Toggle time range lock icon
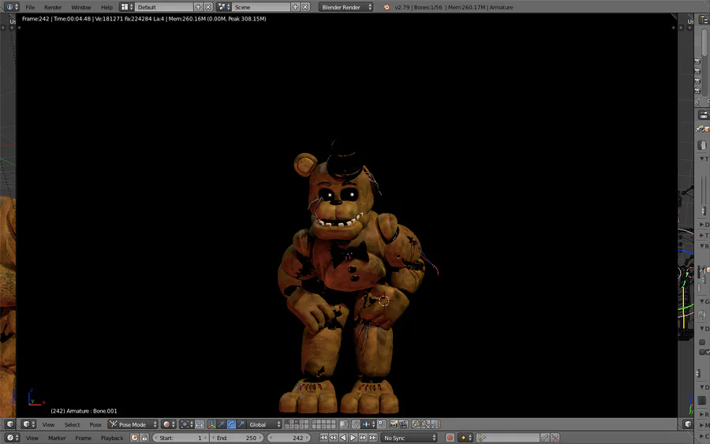The image size is (710, 444). (x=144, y=438)
